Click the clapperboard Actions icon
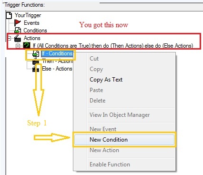 pyautogui.click(x=18, y=38)
